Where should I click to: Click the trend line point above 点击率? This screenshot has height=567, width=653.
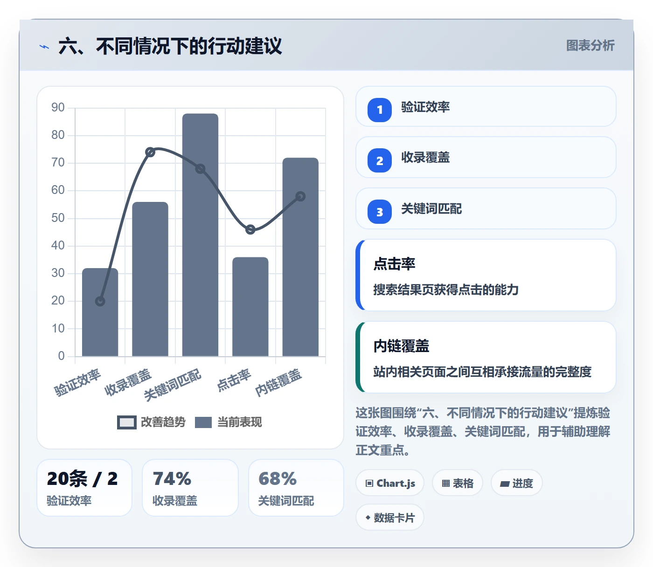tap(250, 229)
